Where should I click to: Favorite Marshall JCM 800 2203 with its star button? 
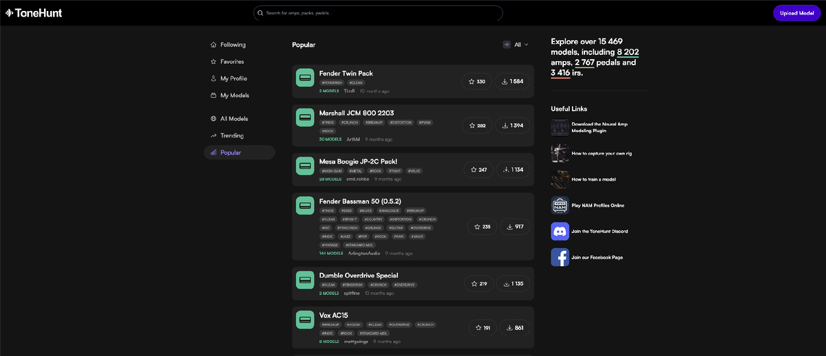[476, 125]
